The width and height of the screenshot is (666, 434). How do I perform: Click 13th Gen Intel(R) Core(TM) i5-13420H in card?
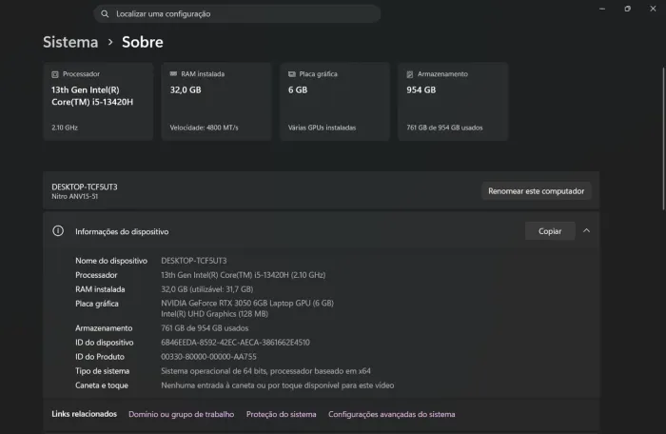point(92,96)
